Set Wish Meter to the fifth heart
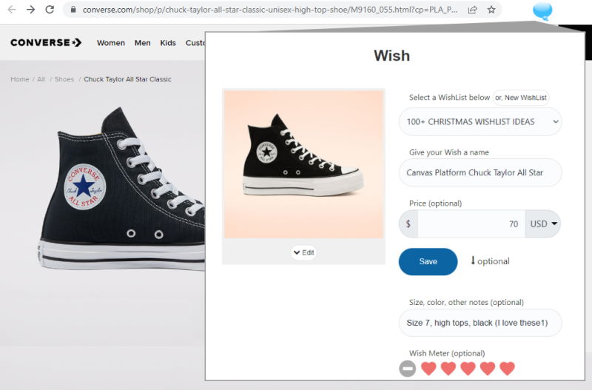The image size is (592, 390). pos(507,369)
